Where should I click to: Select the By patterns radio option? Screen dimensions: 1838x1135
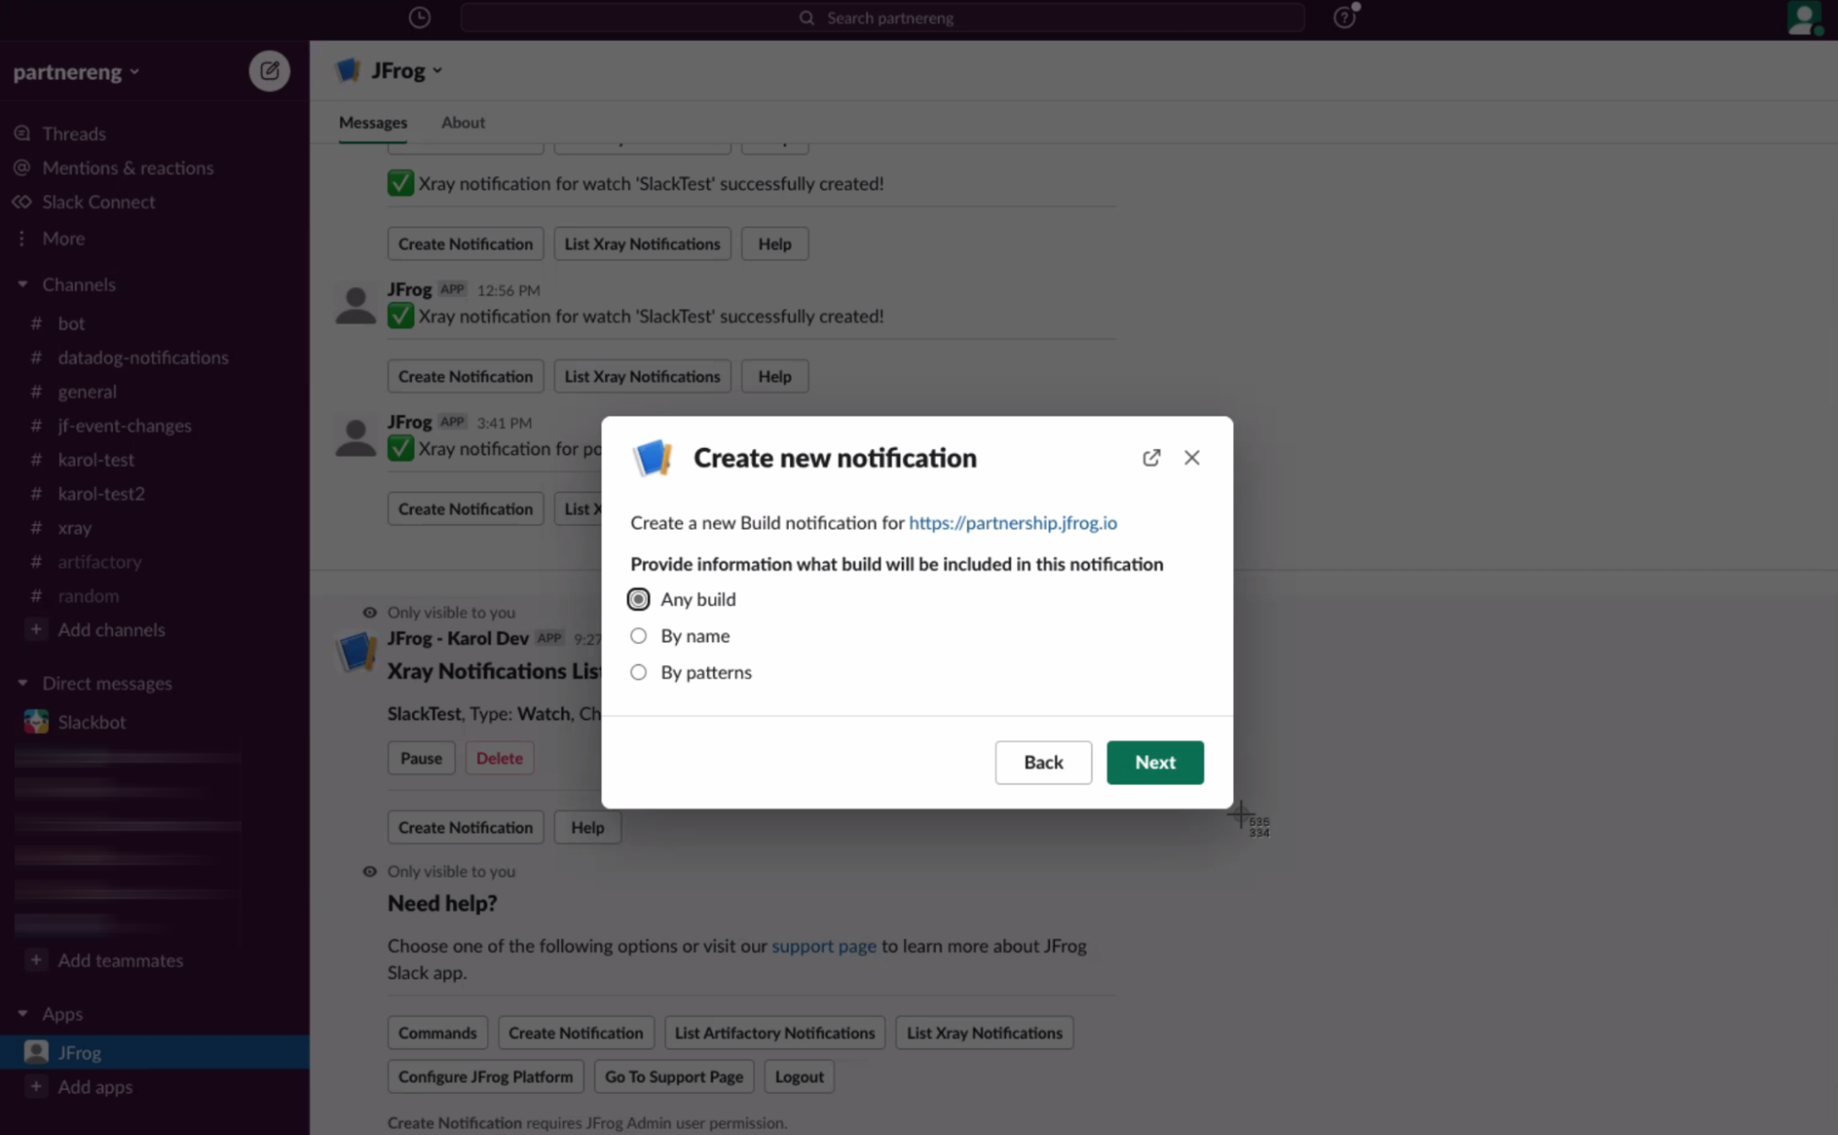point(638,672)
